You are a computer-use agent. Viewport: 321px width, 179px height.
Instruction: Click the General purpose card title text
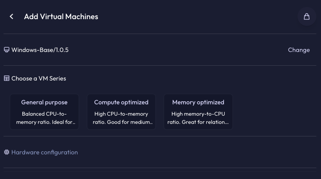point(44,102)
